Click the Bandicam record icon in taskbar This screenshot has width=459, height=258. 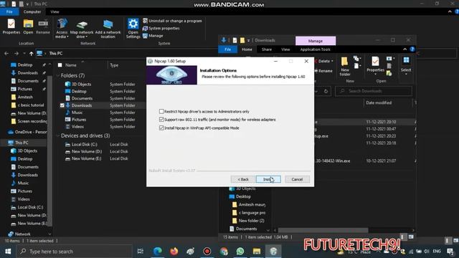pos(207,251)
